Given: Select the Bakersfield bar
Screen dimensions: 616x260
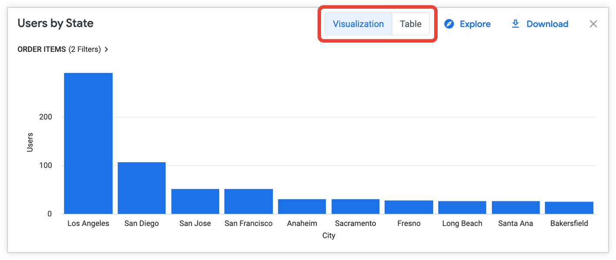Looking at the screenshot, I should pyautogui.click(x=569, y=208).
